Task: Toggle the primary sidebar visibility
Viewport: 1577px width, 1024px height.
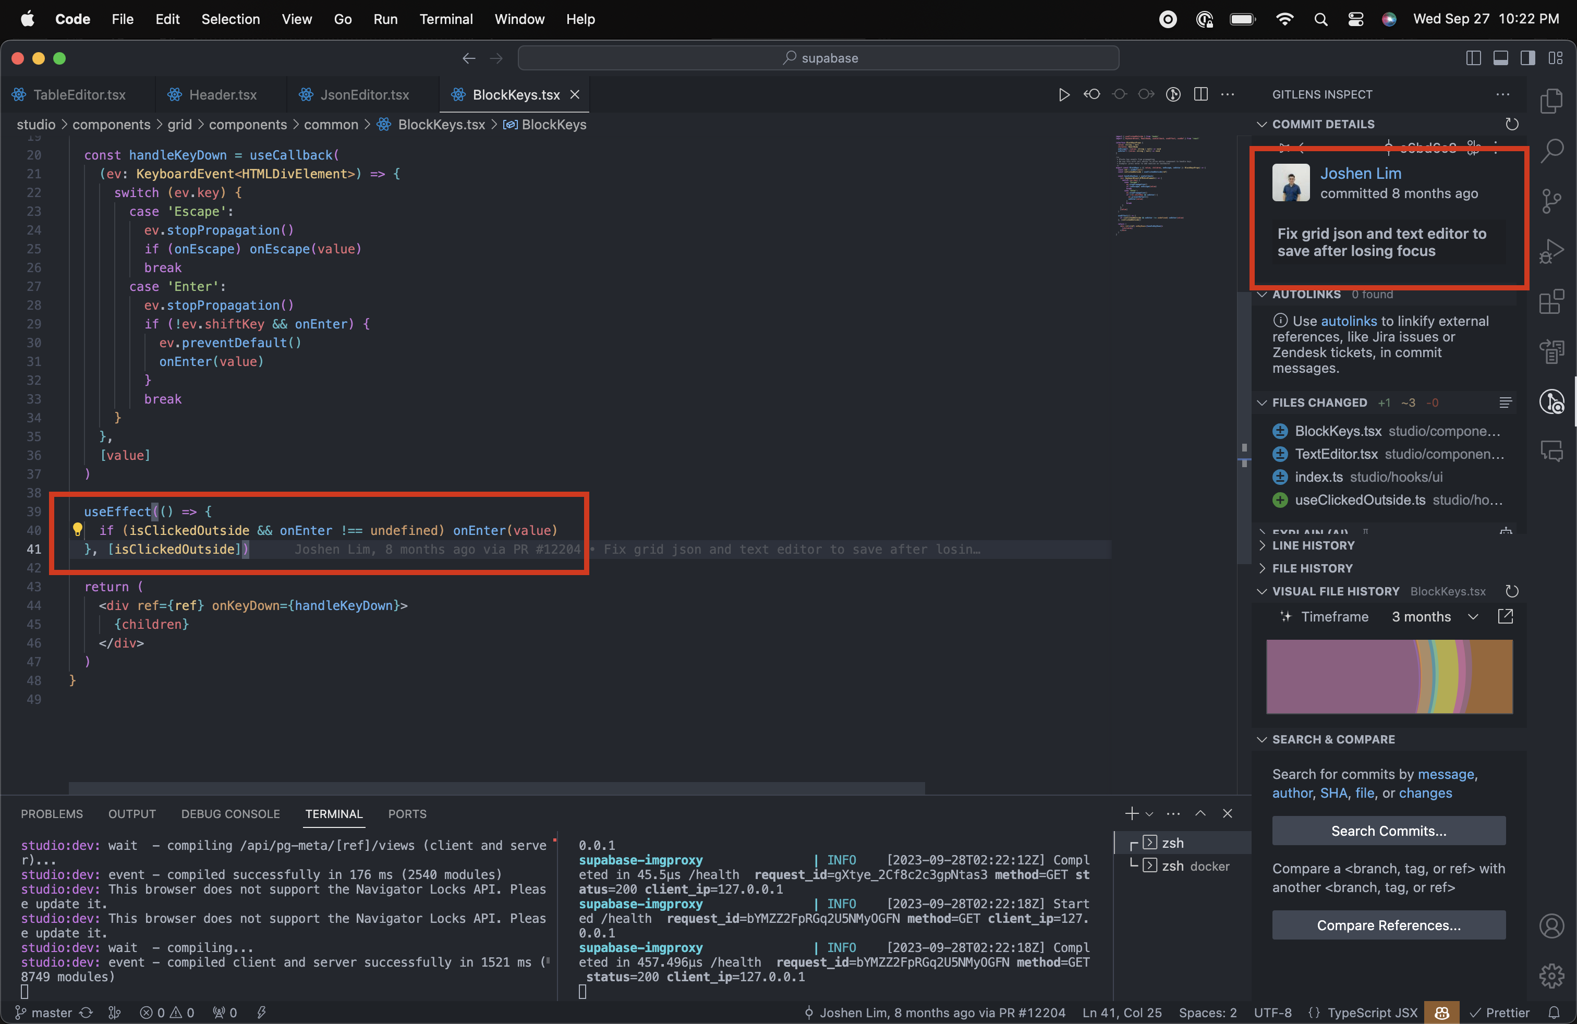Action: [1474, 58]
